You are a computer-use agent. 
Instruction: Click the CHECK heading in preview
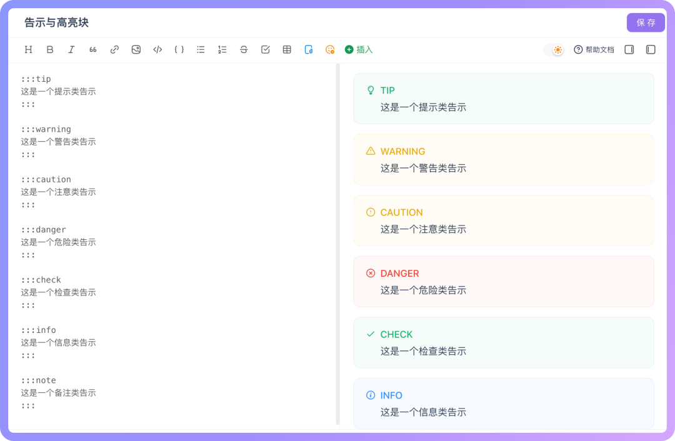(396, 334)
